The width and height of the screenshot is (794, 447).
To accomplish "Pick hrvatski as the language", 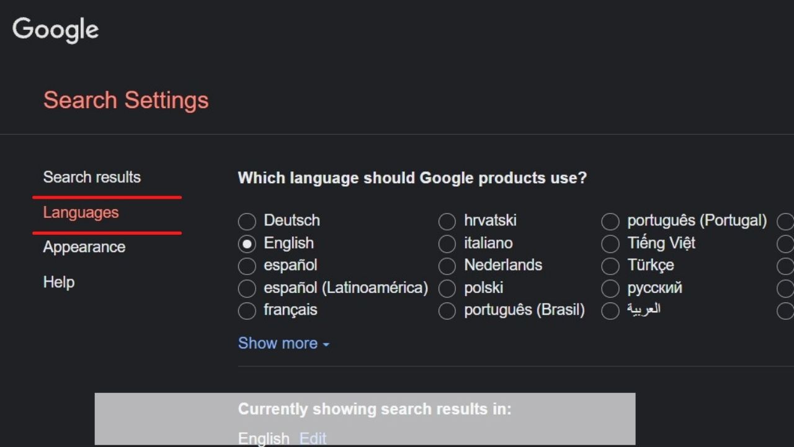I will [x=447, y=221].
